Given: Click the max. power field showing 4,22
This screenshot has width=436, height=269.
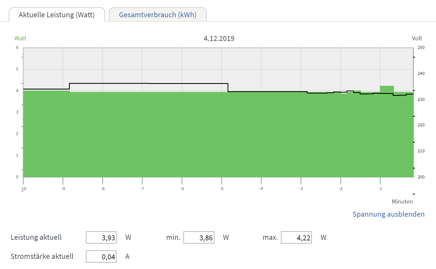Looking at the screenshot, I should click(x=296, y=237).
